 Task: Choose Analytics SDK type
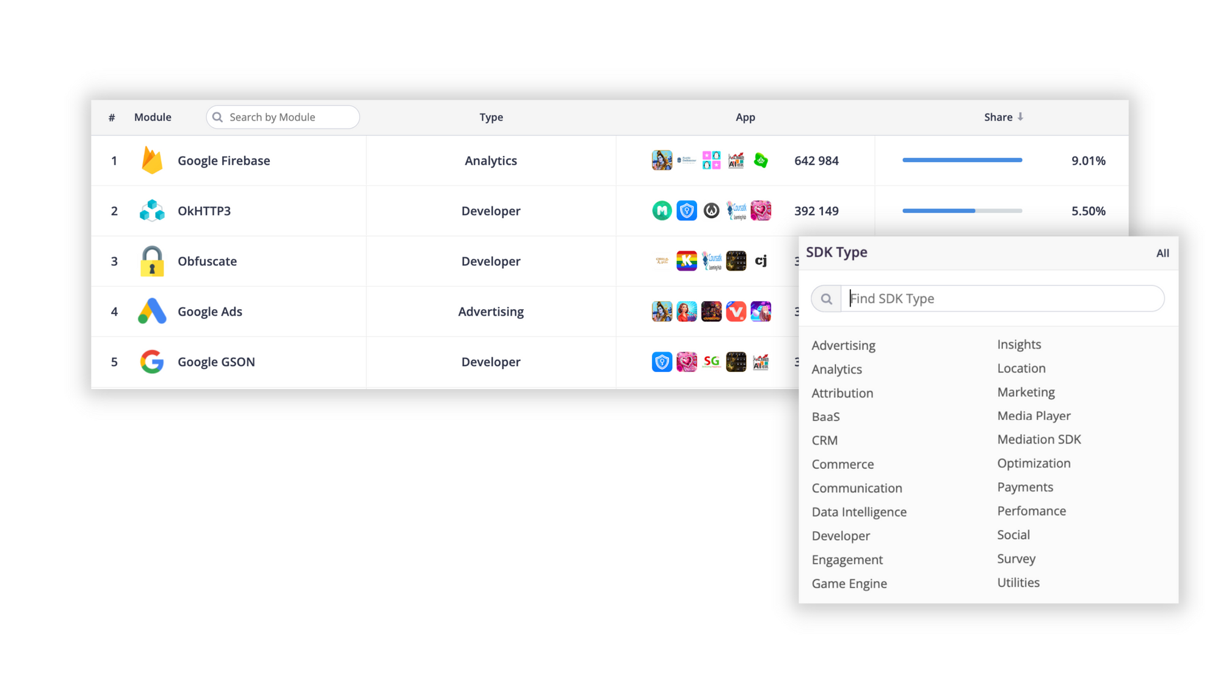[x=836, y=370]
